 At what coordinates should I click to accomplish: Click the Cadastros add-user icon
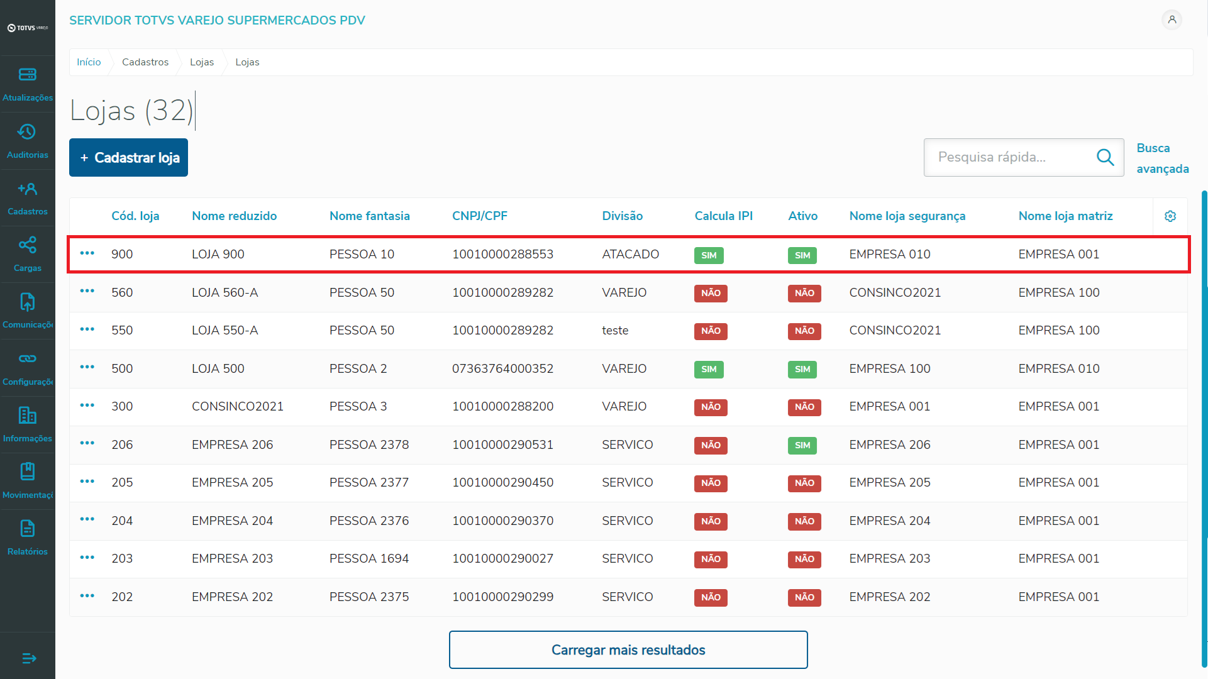coord(27,189)
